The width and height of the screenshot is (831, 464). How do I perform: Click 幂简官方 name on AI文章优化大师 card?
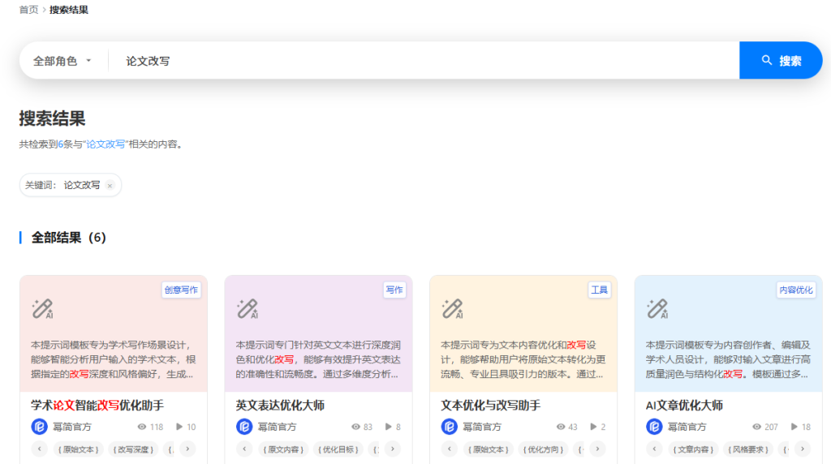[x=687, y=427]
